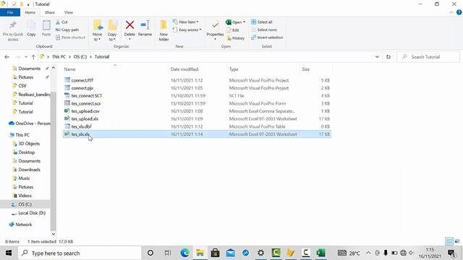Sort by Type column header

click(x=234, y=69)
